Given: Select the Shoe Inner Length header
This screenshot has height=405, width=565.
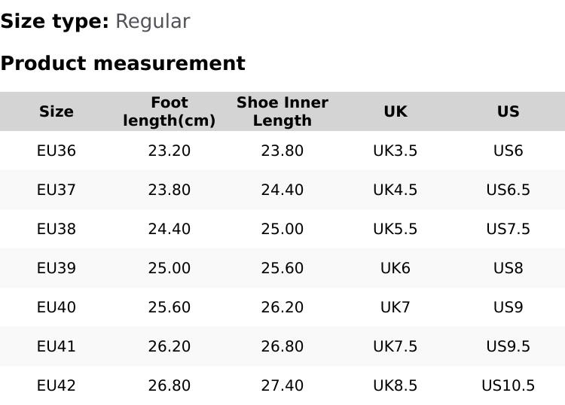Looking at the screenshot, I should click(282, 111).
